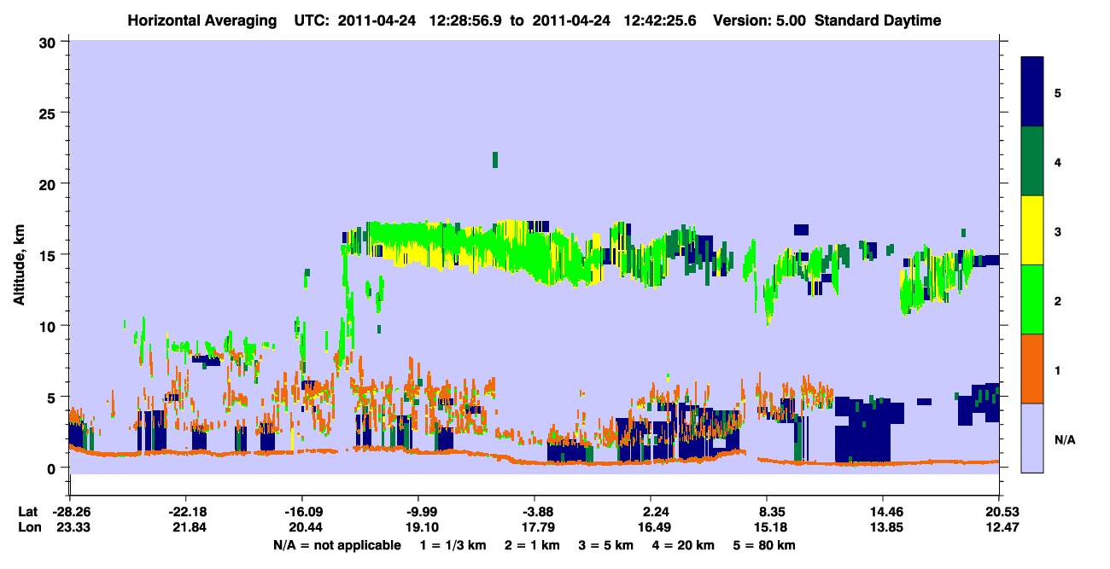Click the latitude value -9.99
This screenshot has width=1110, height=569.
(x=418, y=512)
